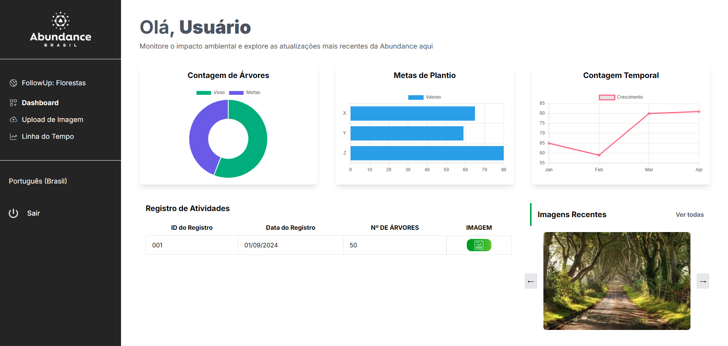The width and height of the screenshot is (728, 346).
Task: Click the Contagem Temporal card title
Action: [621, 75]
